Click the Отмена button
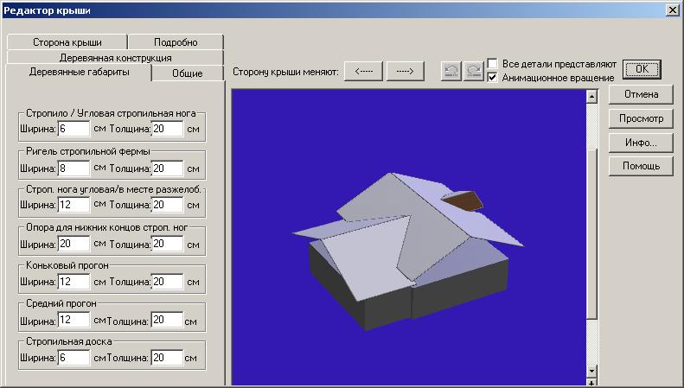Image resolution: width=684 pixels, height=388 pixels. [x=641, y=94]
